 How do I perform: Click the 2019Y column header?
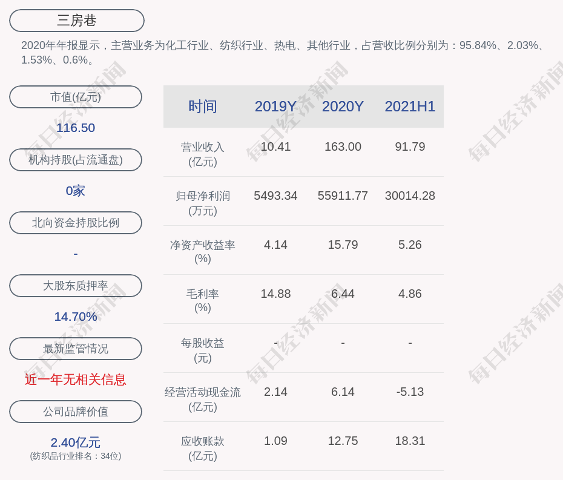coord(275,107)
